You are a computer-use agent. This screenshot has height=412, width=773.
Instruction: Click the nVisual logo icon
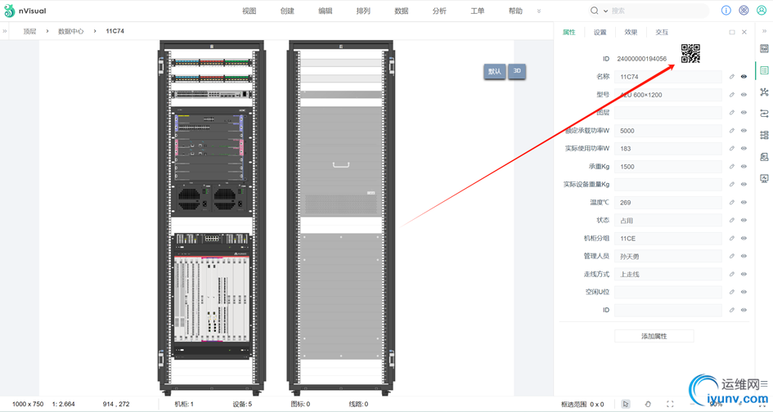[x=9, y=11]
